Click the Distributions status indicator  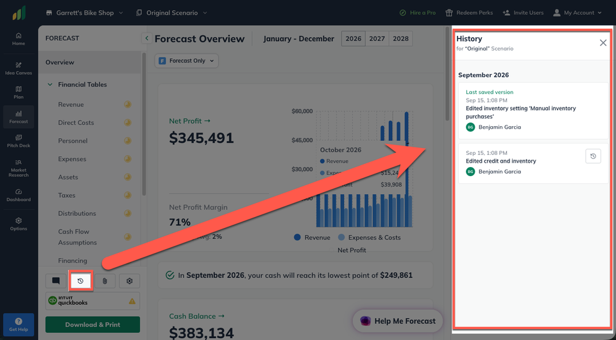coord(128,213)
